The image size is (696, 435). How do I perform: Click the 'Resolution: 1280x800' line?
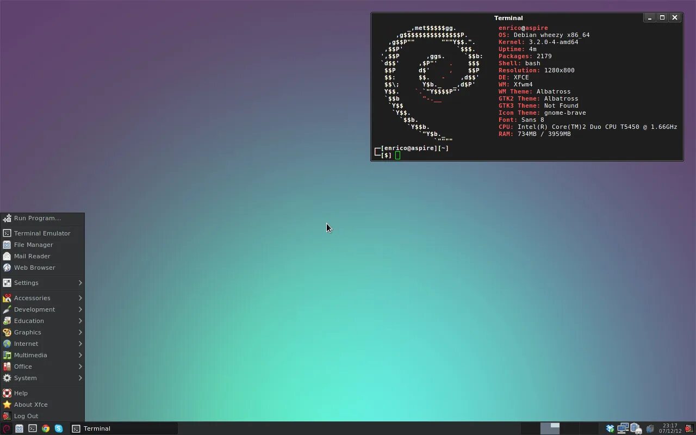[537, 70]
